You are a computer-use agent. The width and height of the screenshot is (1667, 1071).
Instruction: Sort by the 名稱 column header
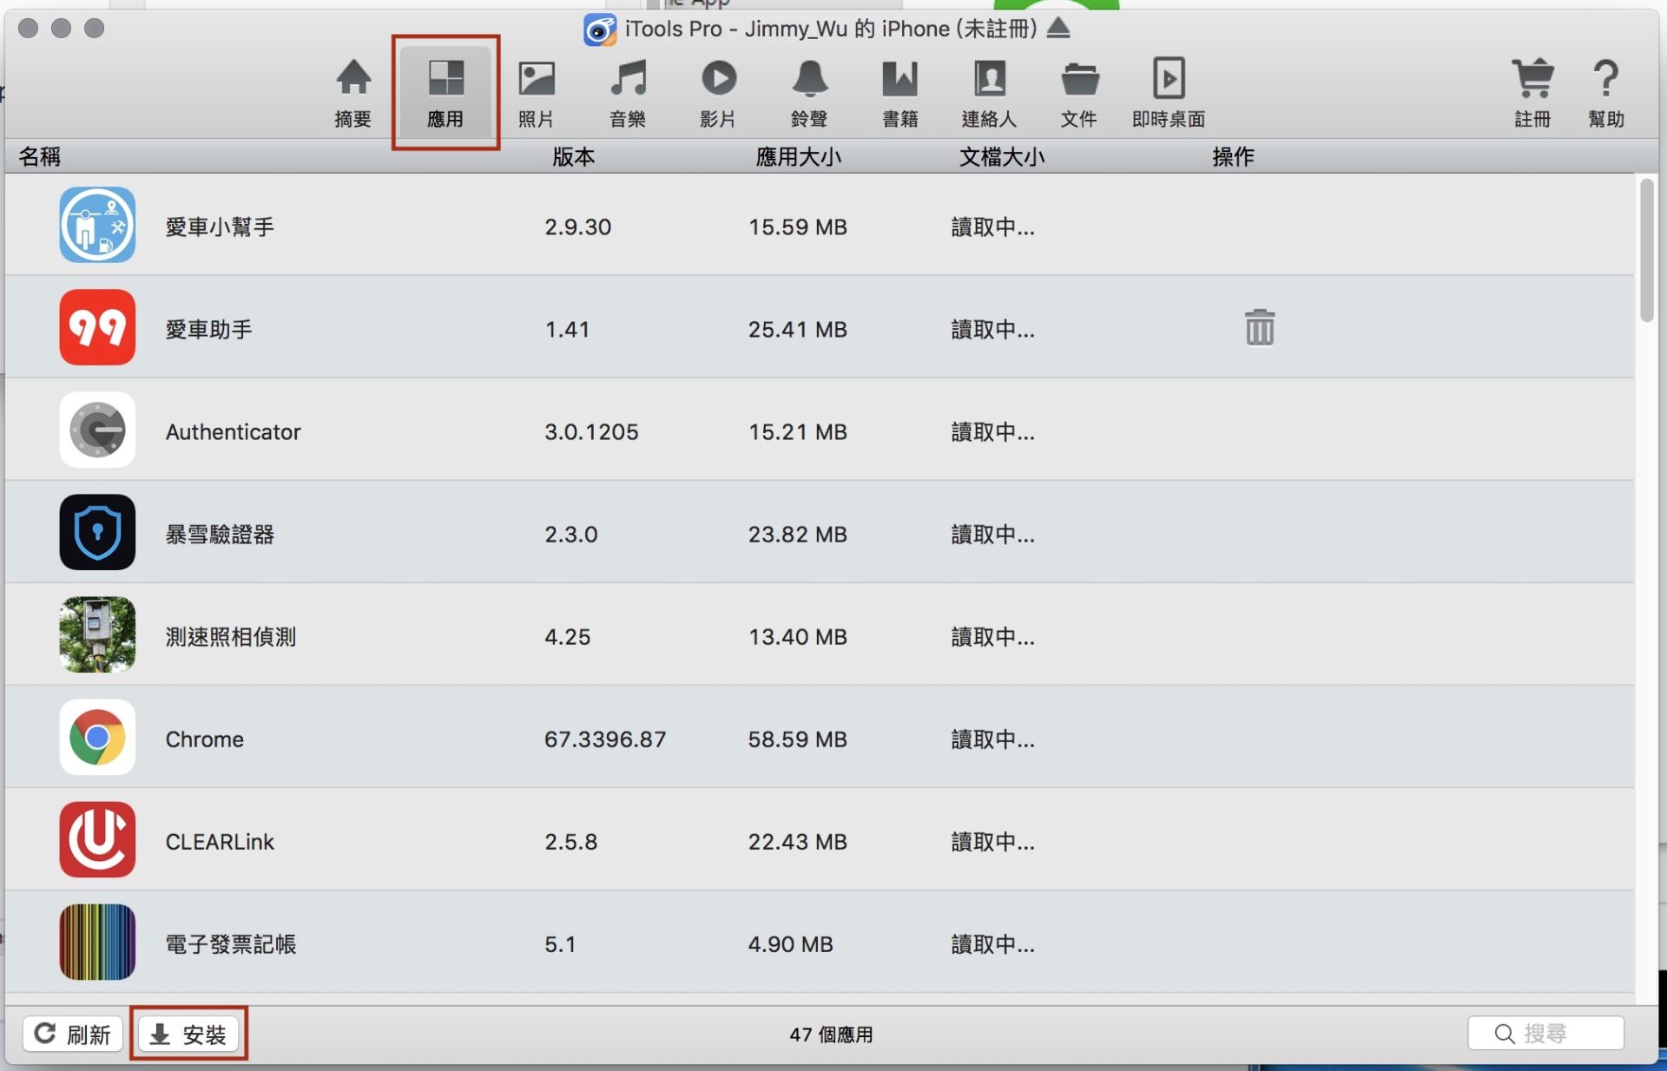[x=40, y=156]
